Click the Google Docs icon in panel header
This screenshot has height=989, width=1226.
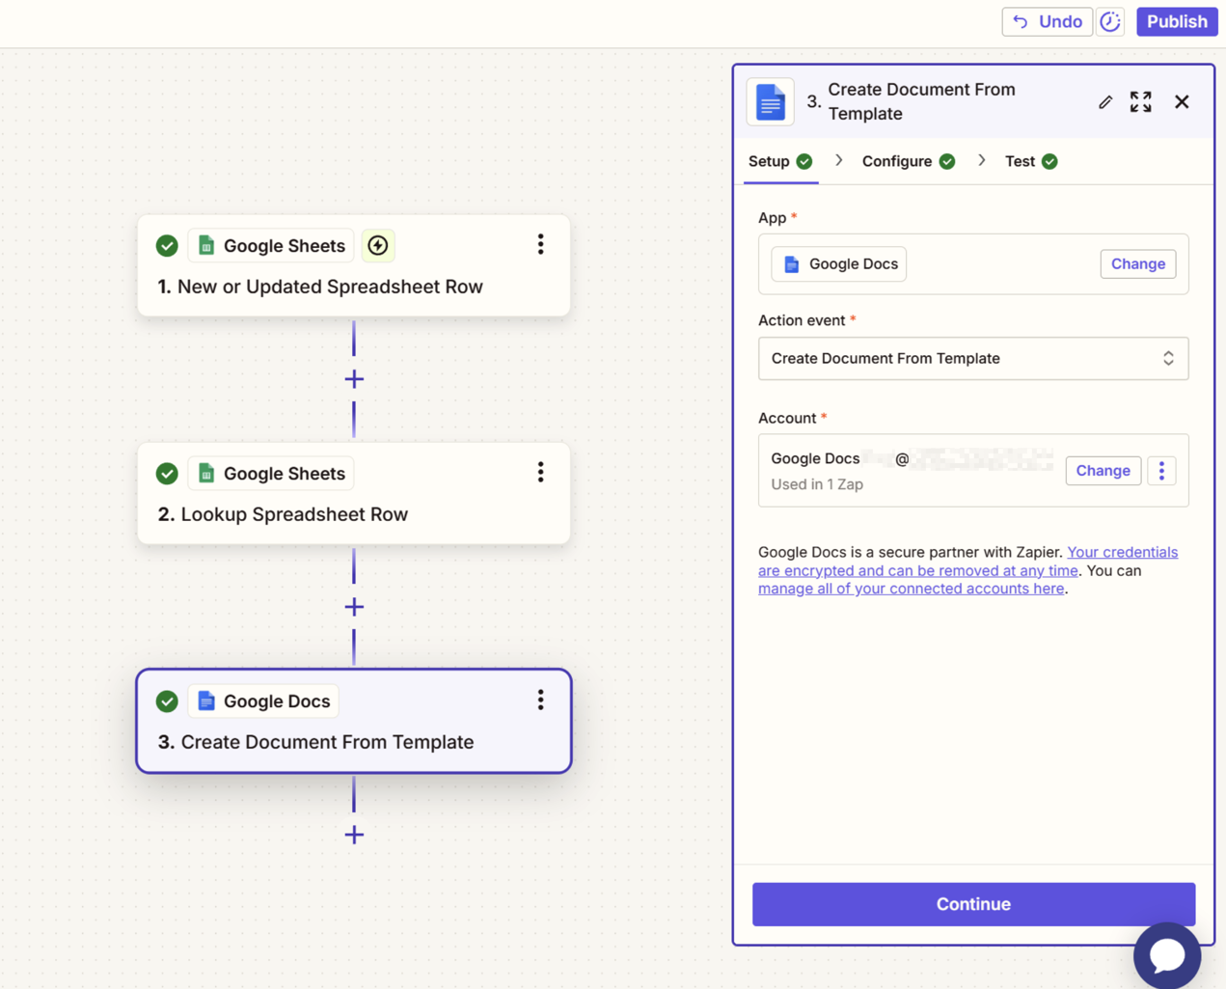(770, 102)
